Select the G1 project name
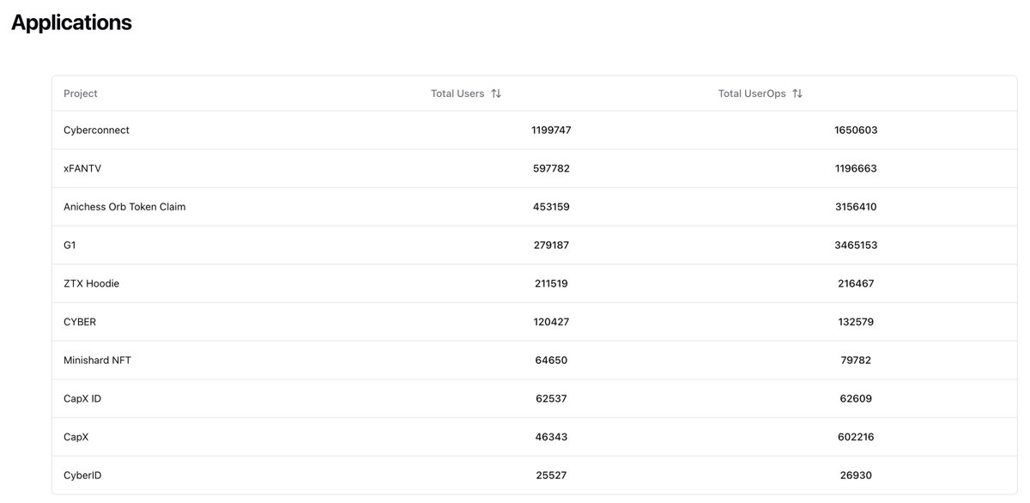 [x=70, y=245]
